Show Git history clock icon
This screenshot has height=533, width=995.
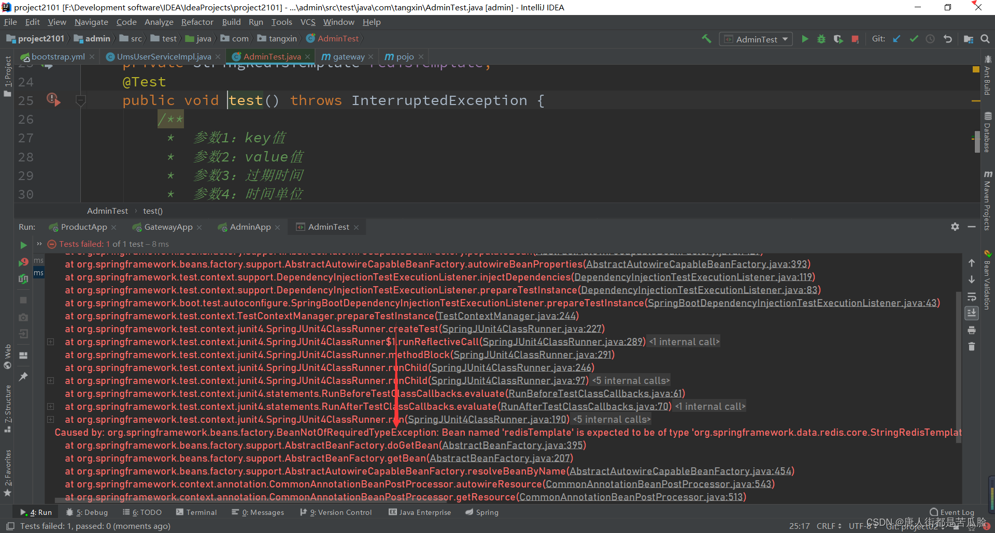(930, 39)
